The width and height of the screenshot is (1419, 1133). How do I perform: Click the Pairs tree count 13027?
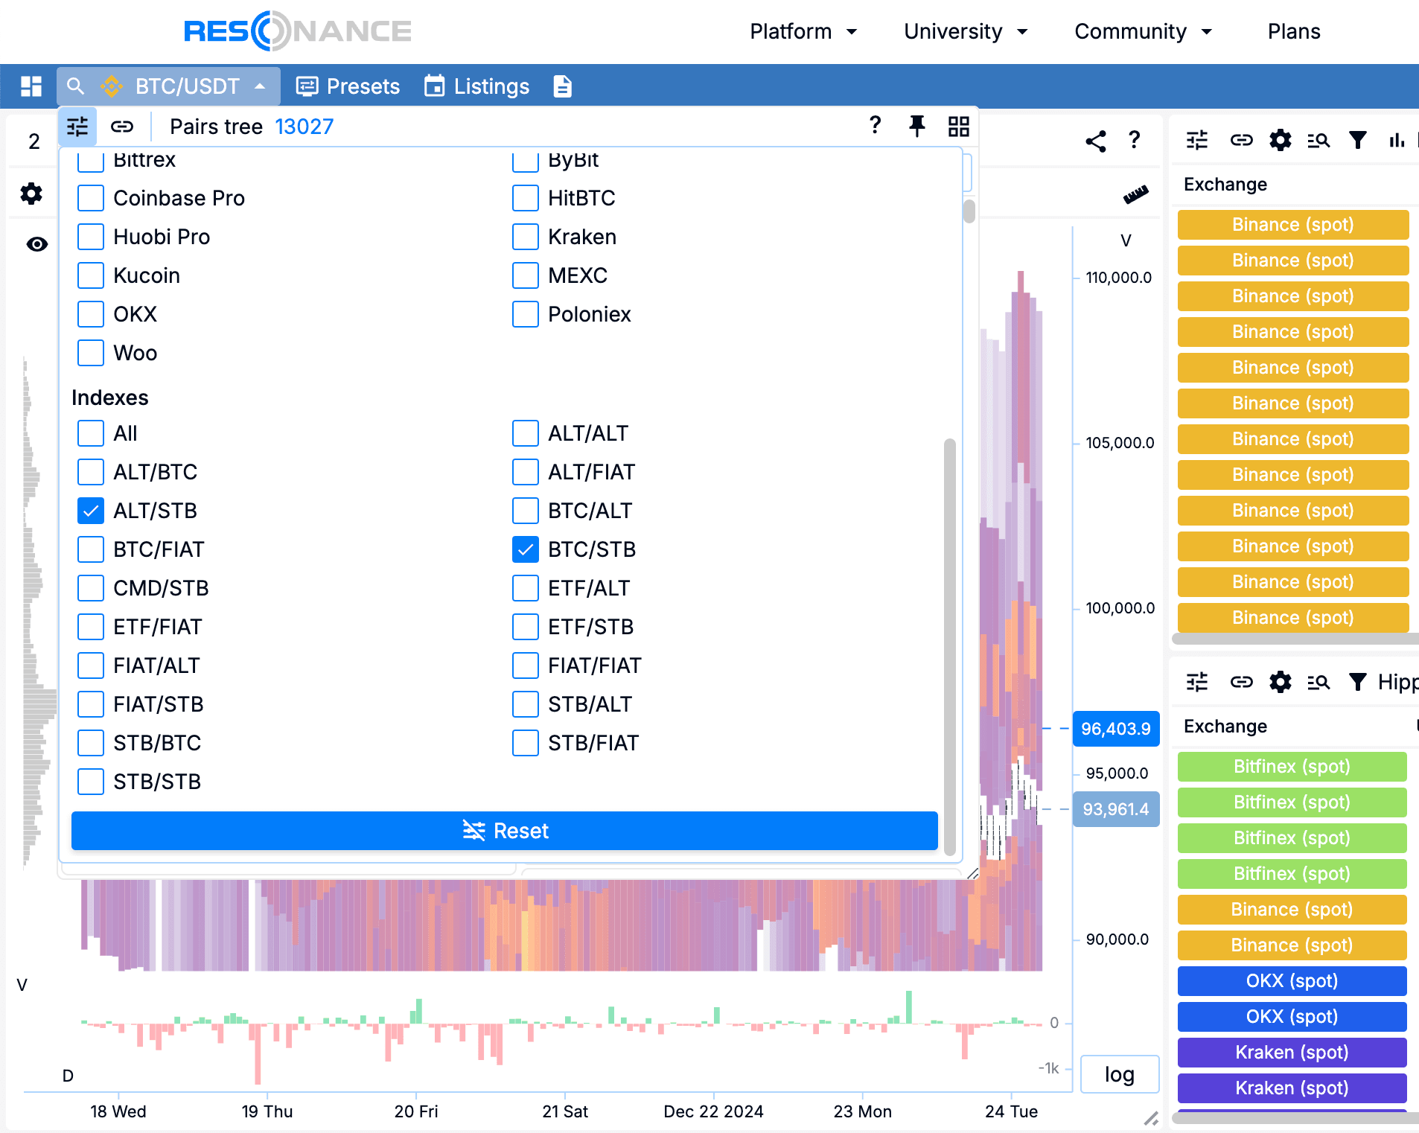pos(304,127)
